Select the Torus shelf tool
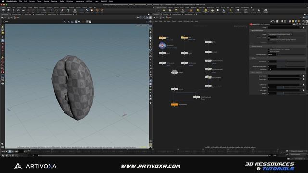308x173 pixels. click(x=18, y=11)
